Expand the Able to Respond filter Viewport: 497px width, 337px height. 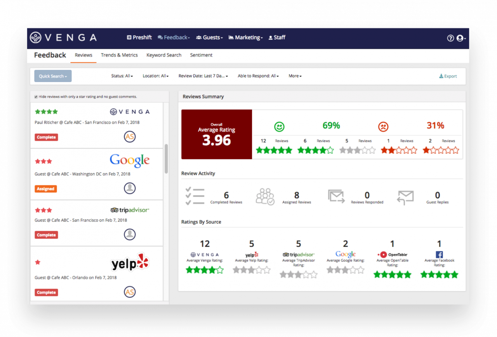pos(259,76)
